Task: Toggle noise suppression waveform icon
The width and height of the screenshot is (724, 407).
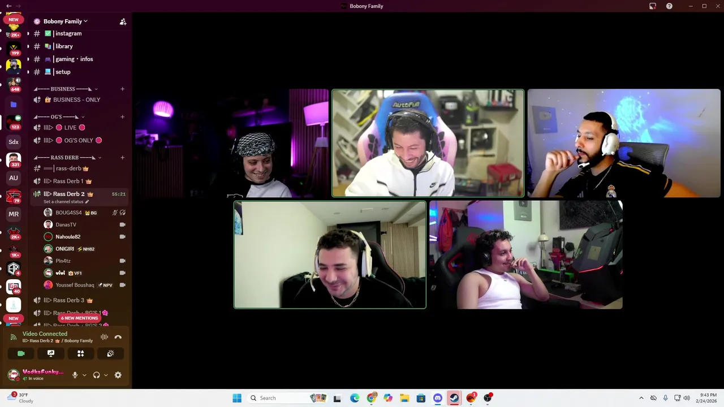Action: [104, 337]
